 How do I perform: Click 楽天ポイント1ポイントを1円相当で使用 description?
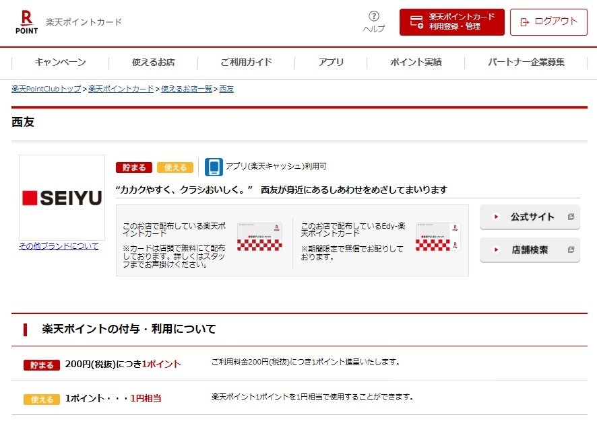click(x=313, y=397)
